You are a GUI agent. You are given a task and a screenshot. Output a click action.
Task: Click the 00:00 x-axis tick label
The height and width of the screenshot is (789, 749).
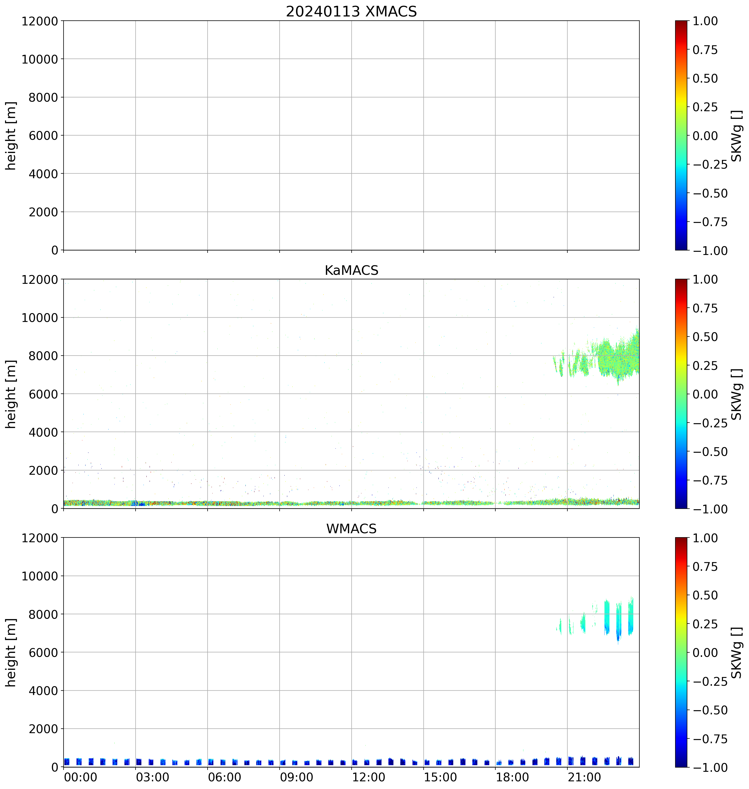tap(80, 777)
